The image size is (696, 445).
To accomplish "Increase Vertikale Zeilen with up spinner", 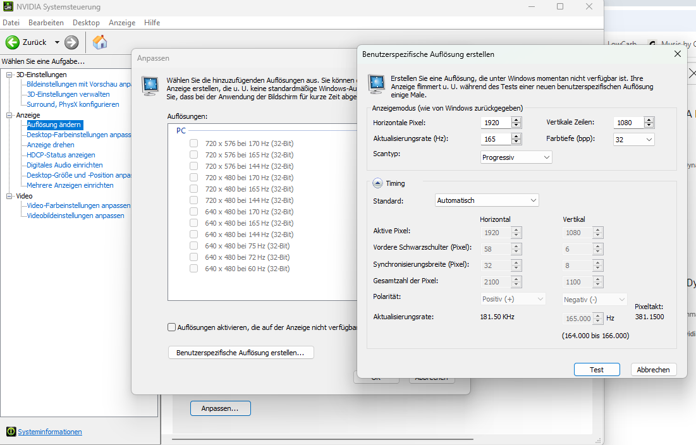I will coord(649,120).
